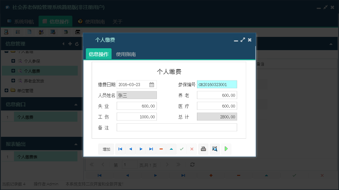Cancel edits with the red X icon

tap(192, 149)
